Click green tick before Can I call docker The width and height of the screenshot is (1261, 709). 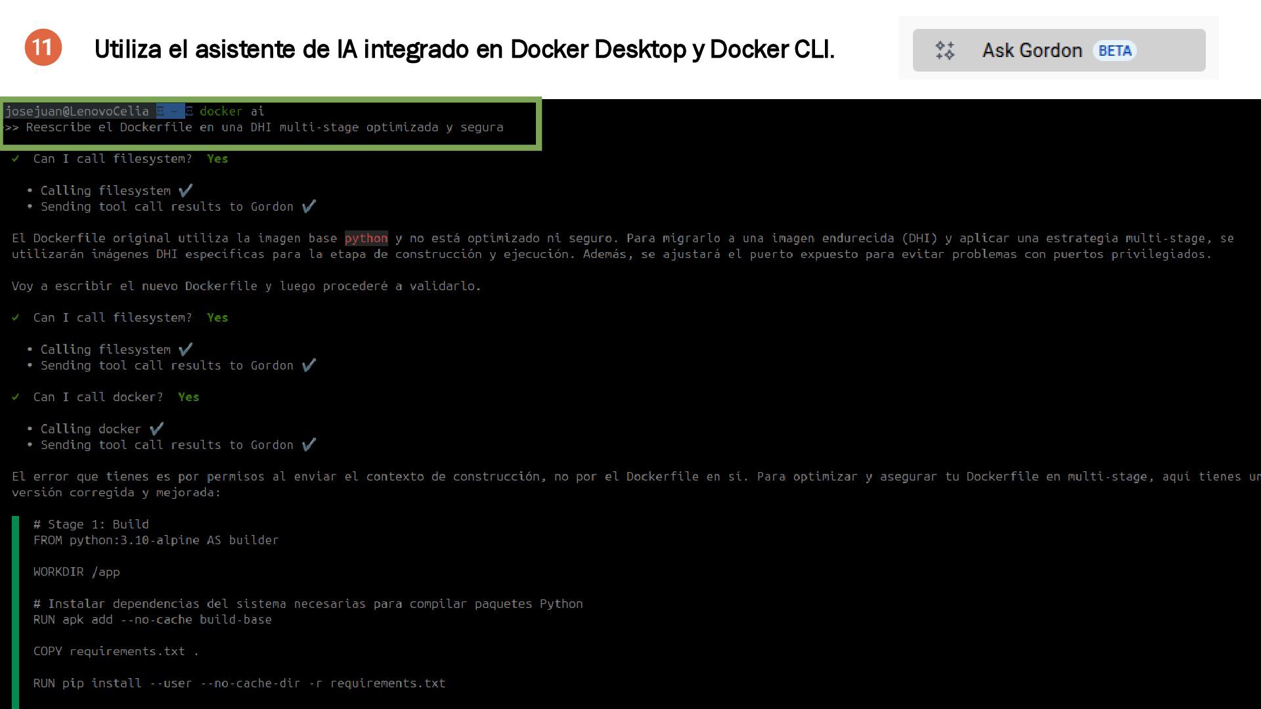[16, 397]
